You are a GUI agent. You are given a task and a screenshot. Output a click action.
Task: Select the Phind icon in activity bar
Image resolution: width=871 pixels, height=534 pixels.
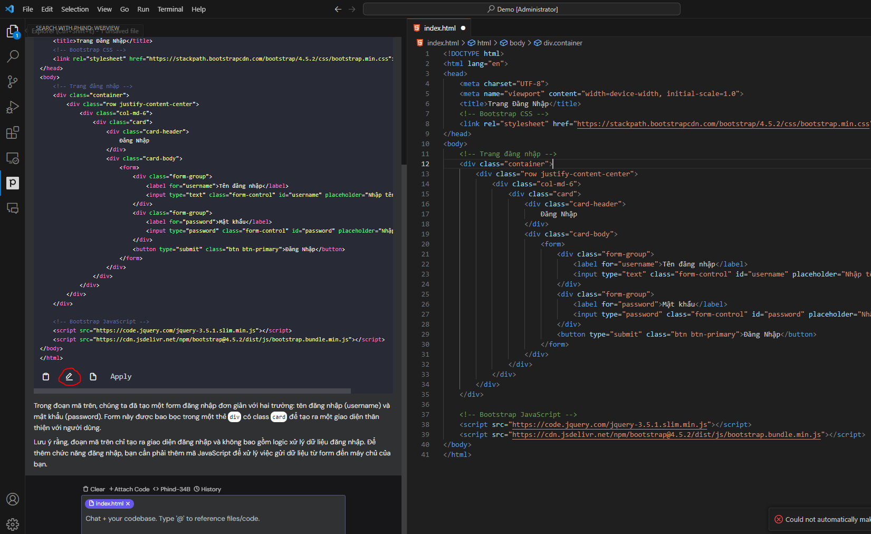coord(12,183)
